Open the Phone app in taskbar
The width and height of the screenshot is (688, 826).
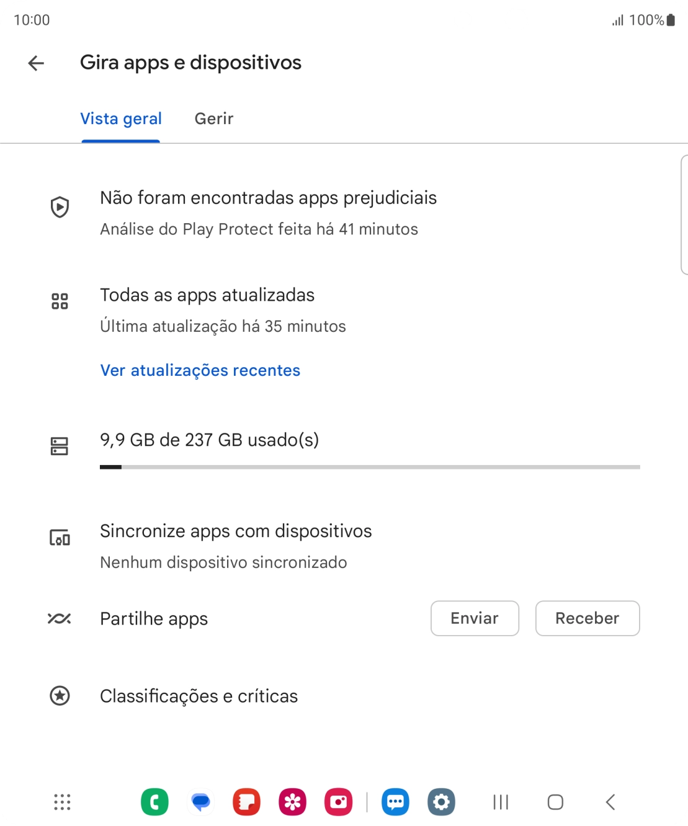pos(154,802)
